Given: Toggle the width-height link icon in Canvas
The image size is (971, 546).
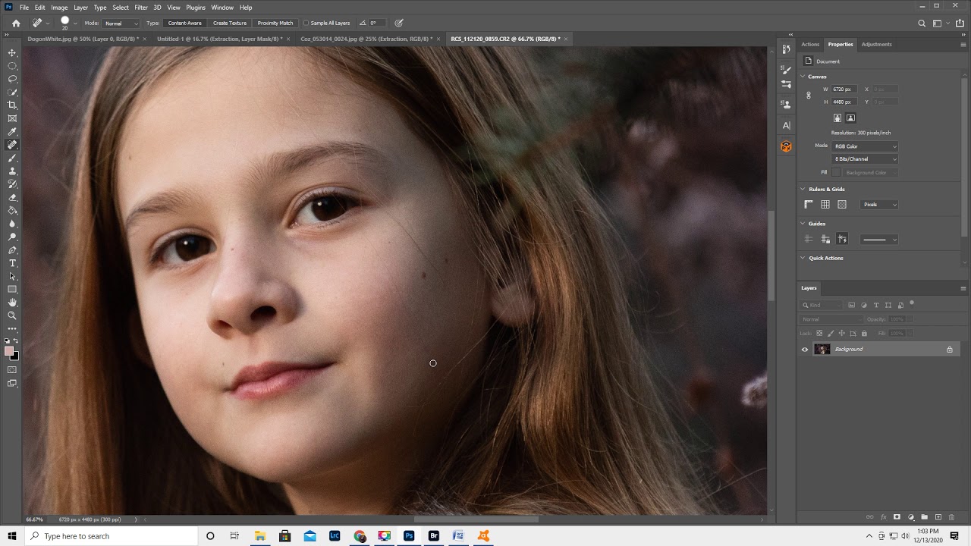Looking at the screenshot, I should click(x=809, y=96).
